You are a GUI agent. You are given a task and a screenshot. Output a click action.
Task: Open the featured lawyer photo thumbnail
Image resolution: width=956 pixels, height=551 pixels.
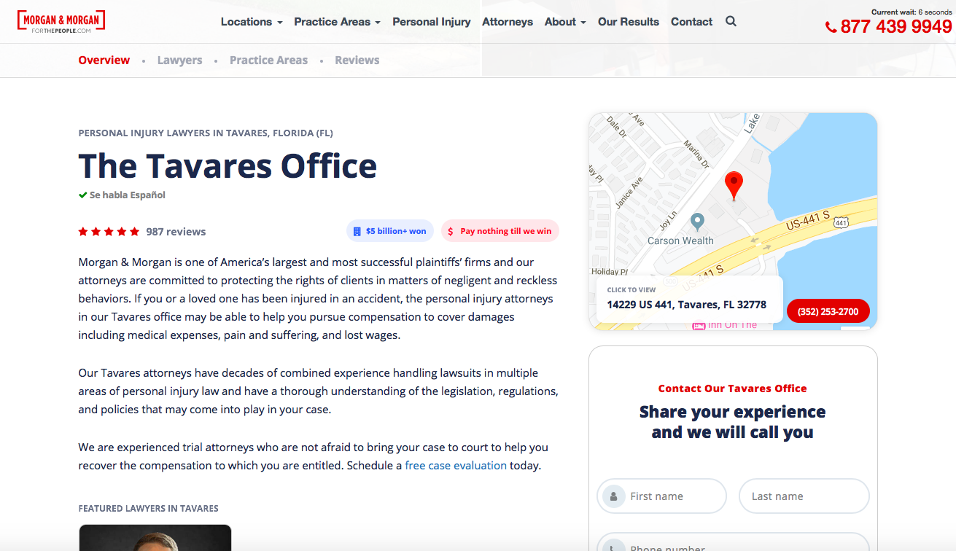tap(155, 538)
